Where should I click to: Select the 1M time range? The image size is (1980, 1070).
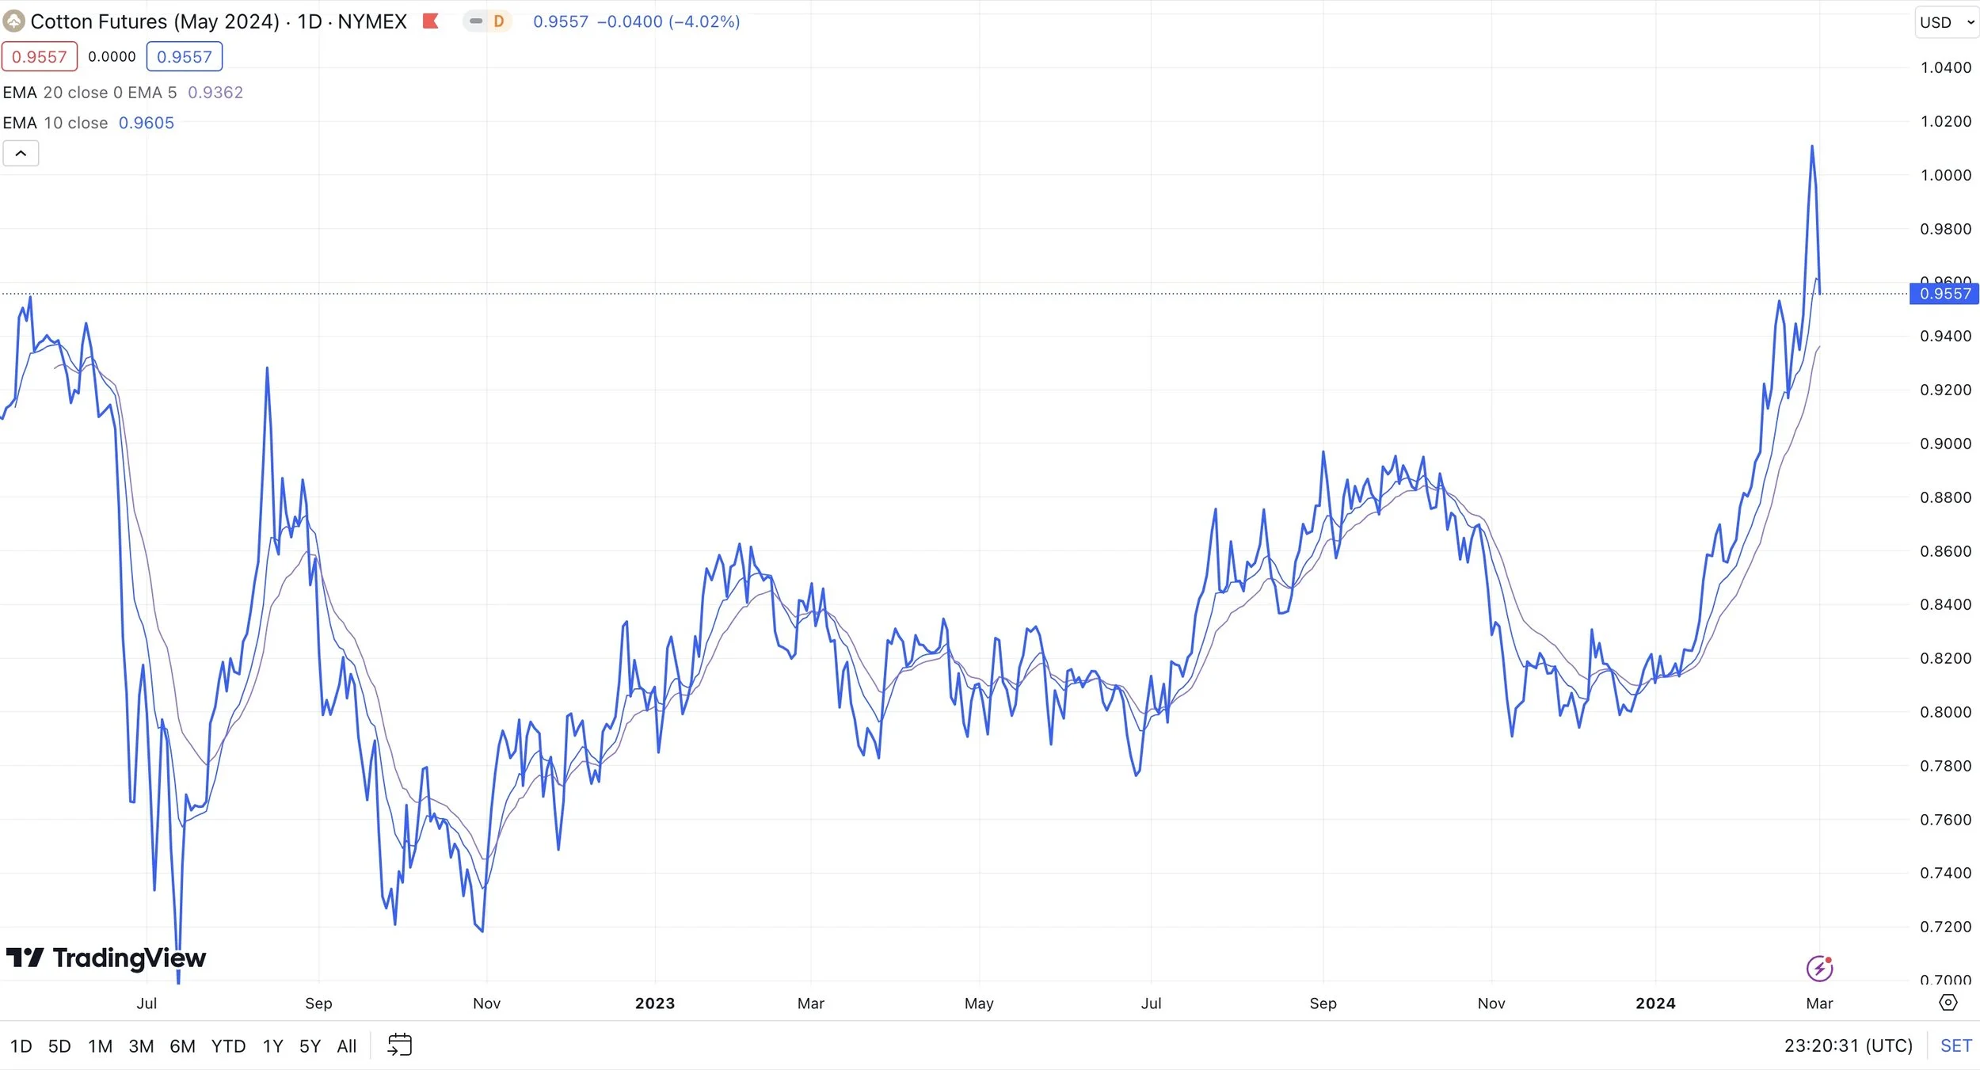pos(100,1046)
